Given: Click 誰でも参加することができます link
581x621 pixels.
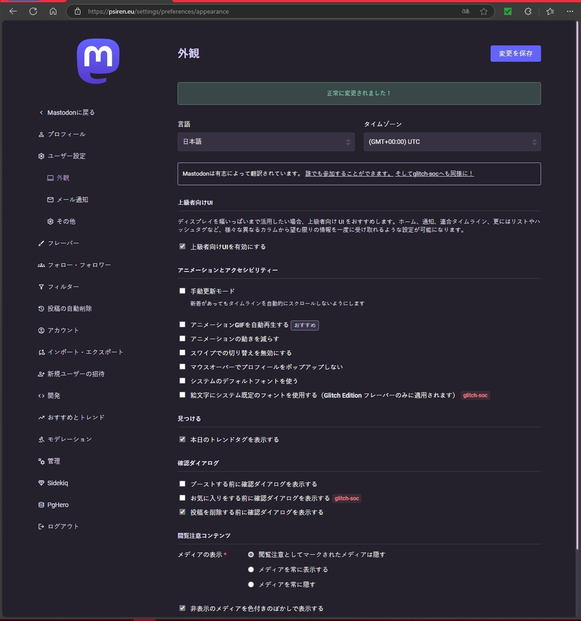Looking at the screenshot, I should pos(349,174).
